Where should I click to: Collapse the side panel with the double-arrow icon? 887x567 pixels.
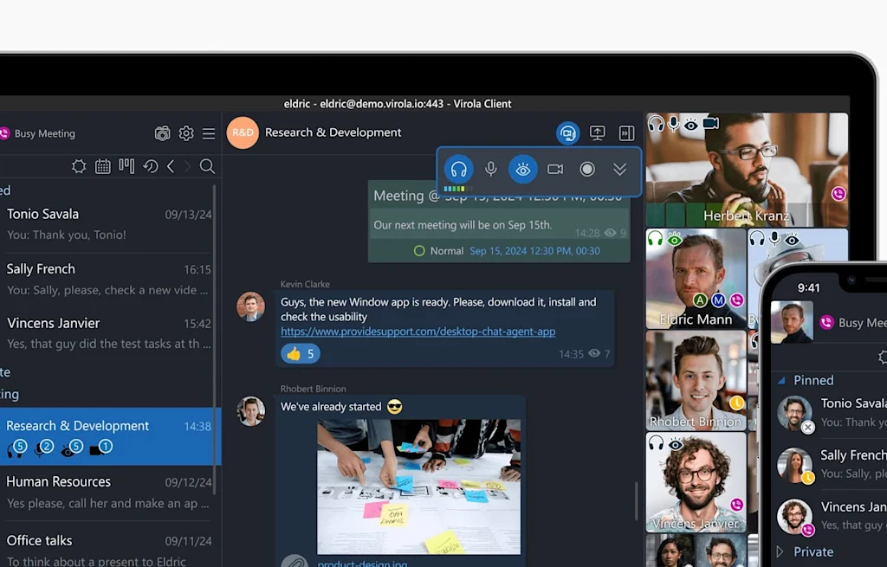[627, 132]
